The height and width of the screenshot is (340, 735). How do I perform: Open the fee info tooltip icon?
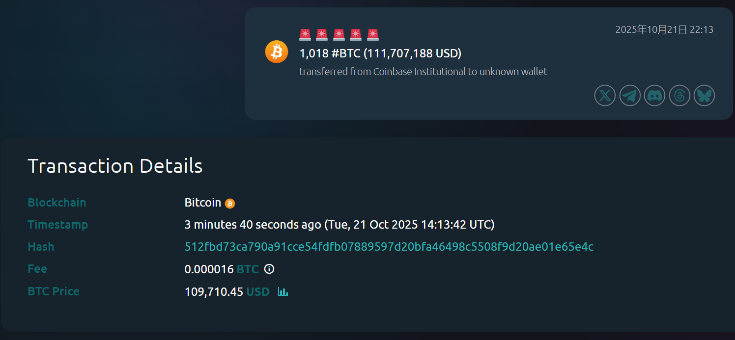(269, 269)
